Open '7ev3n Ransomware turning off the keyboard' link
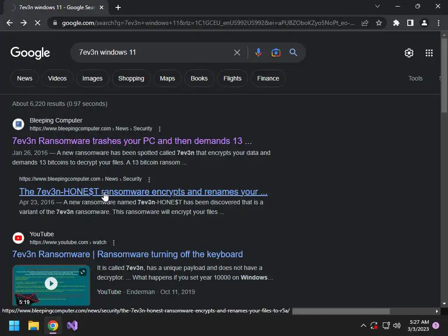 coord(127,254)
